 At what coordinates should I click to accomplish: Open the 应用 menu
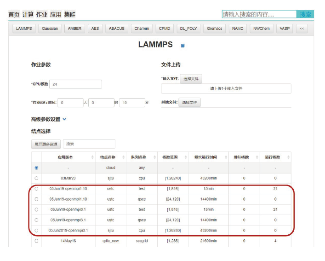(56, 15)
